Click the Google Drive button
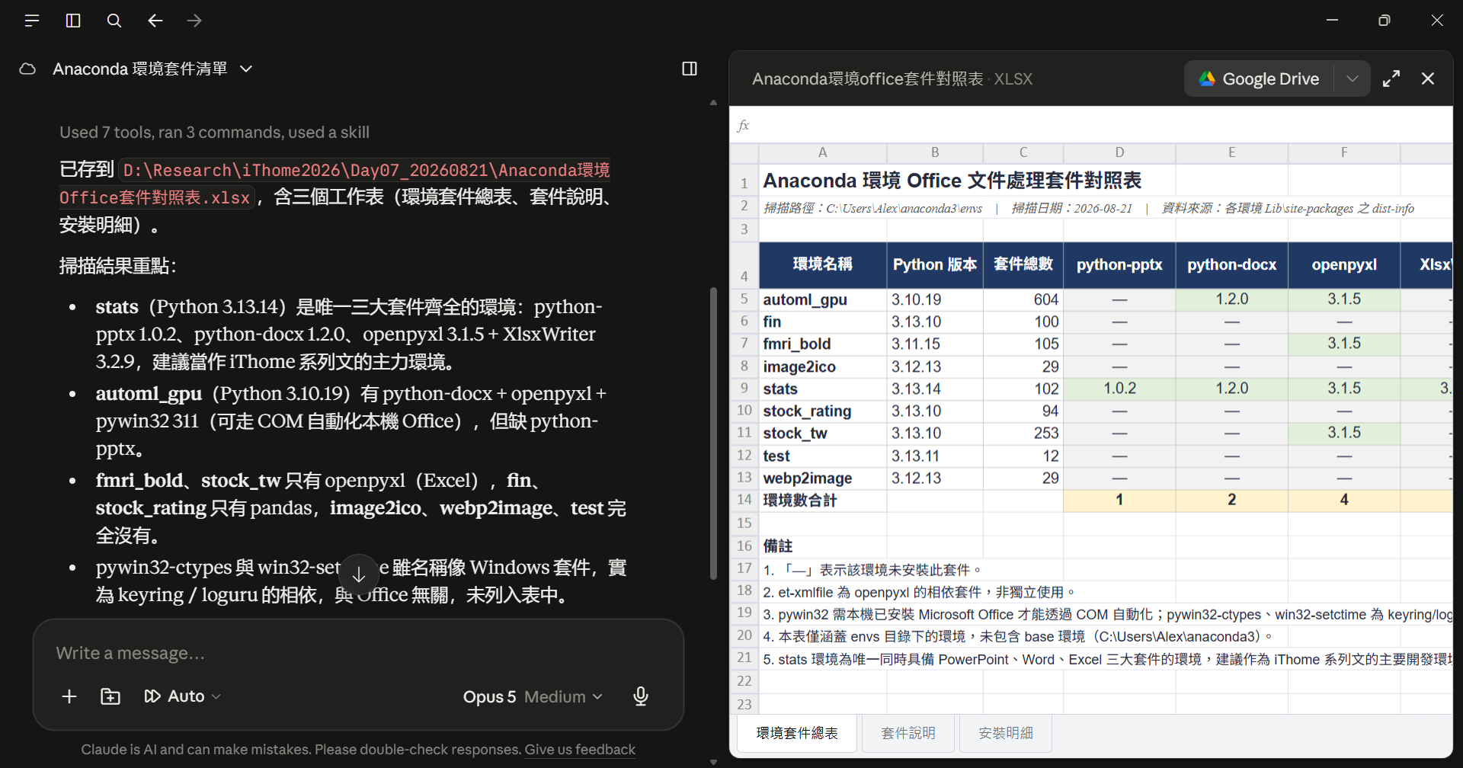Viewport: 1463px width, 768px height. point(1259,78)
